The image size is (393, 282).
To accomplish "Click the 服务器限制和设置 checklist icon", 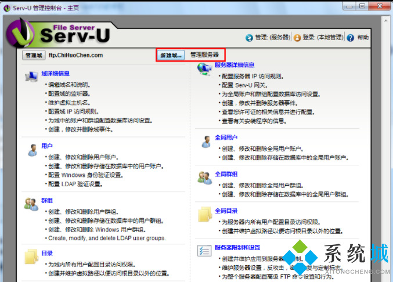I will [204, 251].
